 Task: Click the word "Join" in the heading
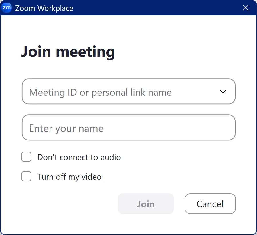(36, 52)
